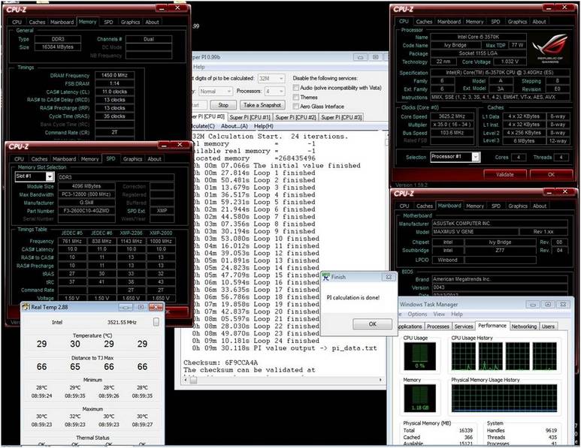Open the View menu in Task Manager

pos(439,314)
